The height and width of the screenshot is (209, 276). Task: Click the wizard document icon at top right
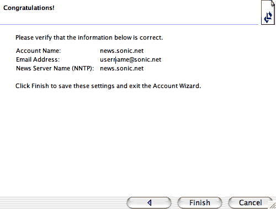click(x=268, y=12)
